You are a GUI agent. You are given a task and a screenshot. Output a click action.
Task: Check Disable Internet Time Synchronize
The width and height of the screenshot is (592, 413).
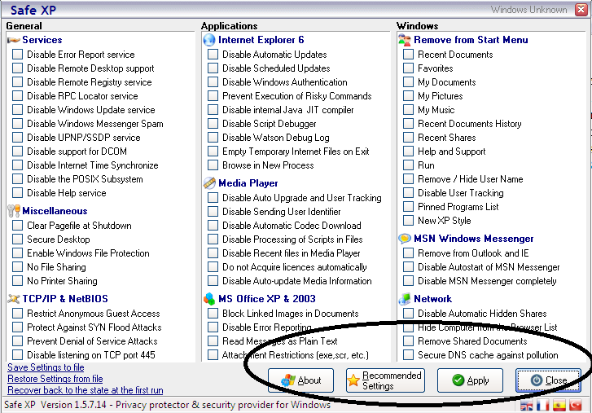point(17,165)
